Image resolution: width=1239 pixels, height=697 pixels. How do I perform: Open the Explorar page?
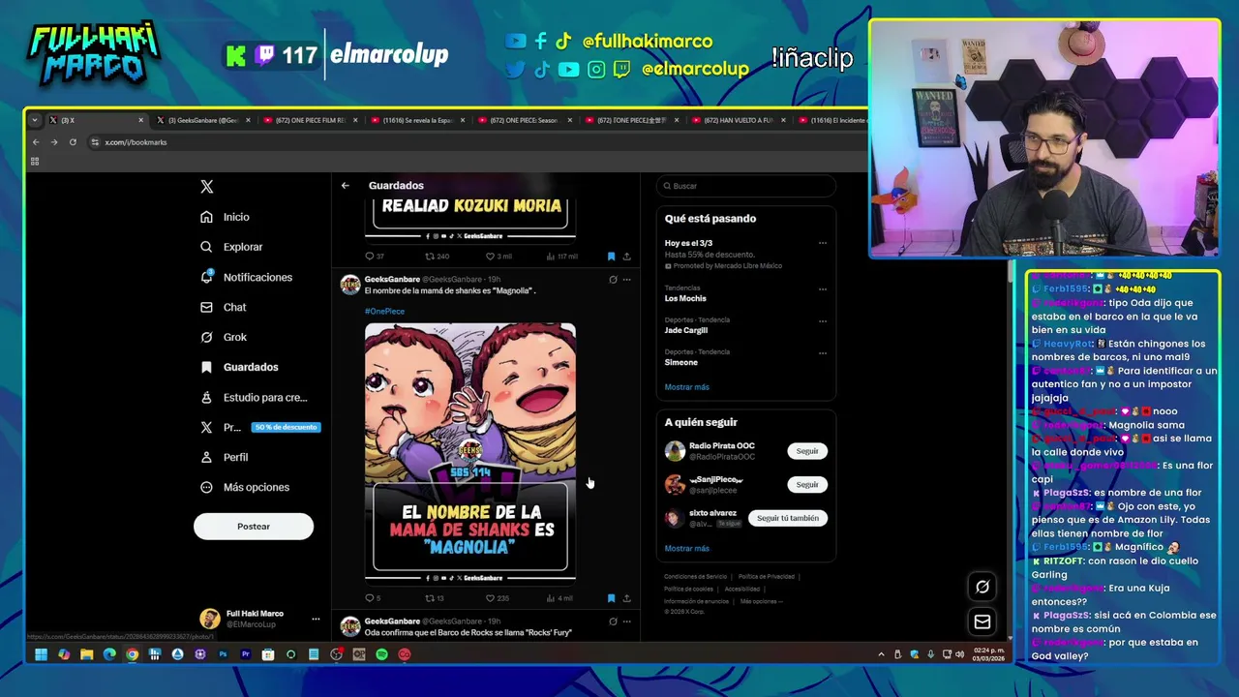[231, 247]
